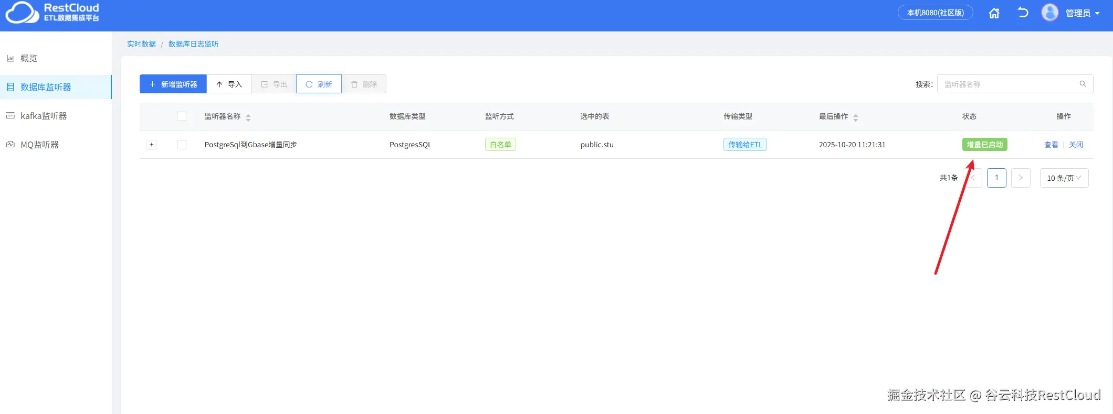1113x414 pixels.
Task: Open MQ监听器 in the sidebar
Action: click(56, 145)
